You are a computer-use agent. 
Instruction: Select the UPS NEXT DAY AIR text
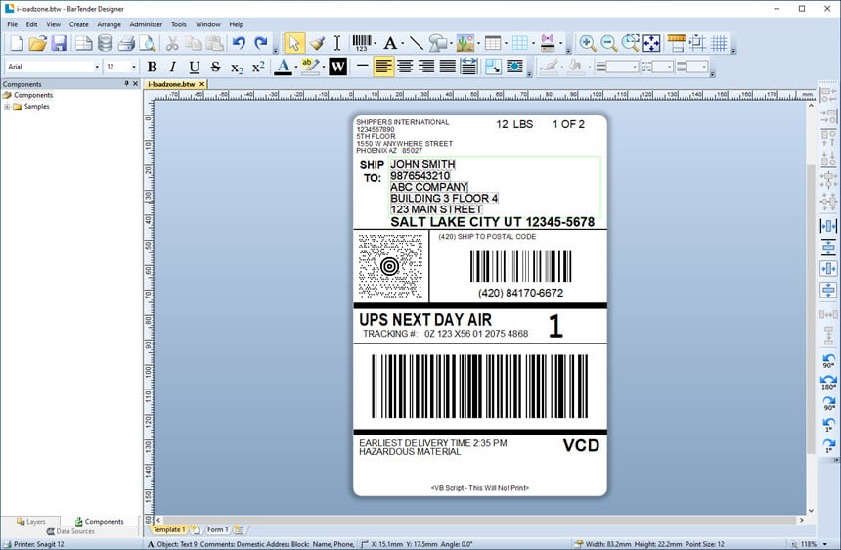point(425,320)
